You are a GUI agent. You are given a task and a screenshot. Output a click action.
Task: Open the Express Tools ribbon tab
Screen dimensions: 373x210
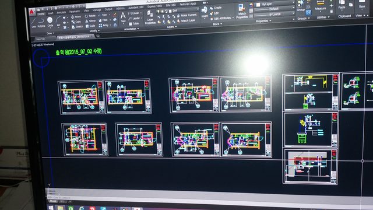(x=154, y=6)
